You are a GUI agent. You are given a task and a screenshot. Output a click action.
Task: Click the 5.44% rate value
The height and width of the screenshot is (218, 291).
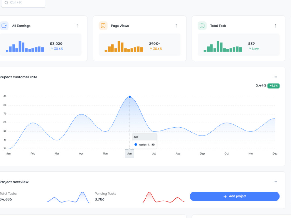[x=261, y=85]
